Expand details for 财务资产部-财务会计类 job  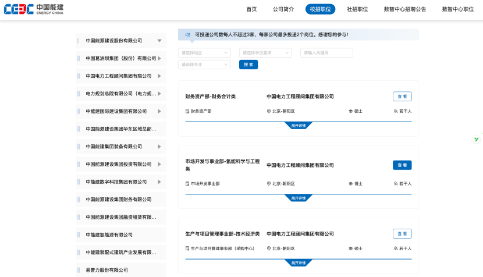[x=298, y=125]
